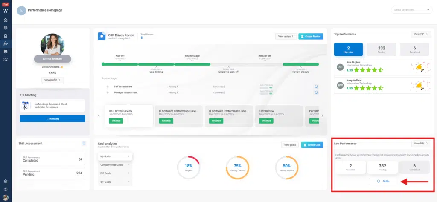Click Harry Wallace's star rating
The image size is (437, 202).
click(x=369, y=89)
